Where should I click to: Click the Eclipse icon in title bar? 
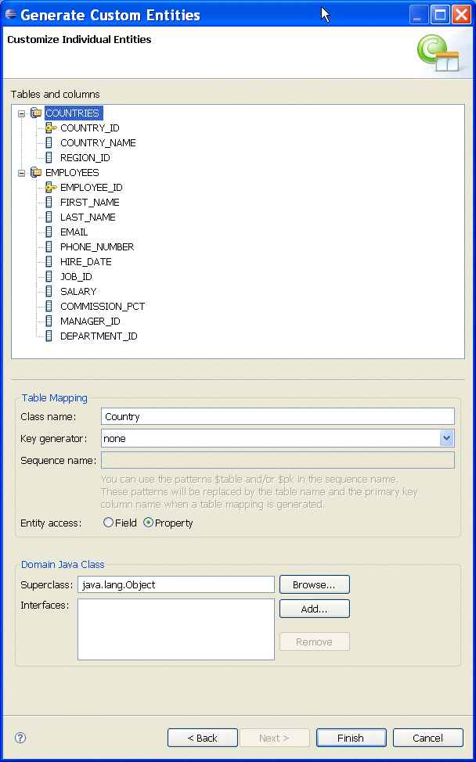tap(10, 15)
